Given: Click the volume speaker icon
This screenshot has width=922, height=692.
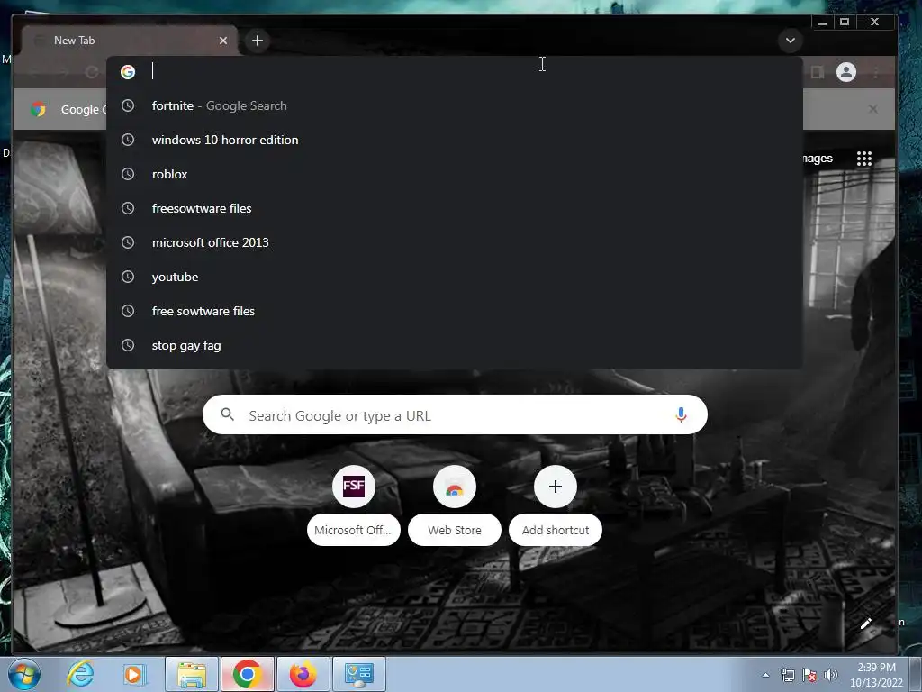Looking at the screenshot, I should pyautogui.click(x=830, y=675).
